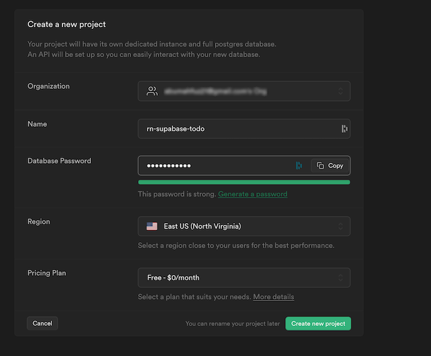
Task: Click the green Create new project button
Action: point(318,324)
